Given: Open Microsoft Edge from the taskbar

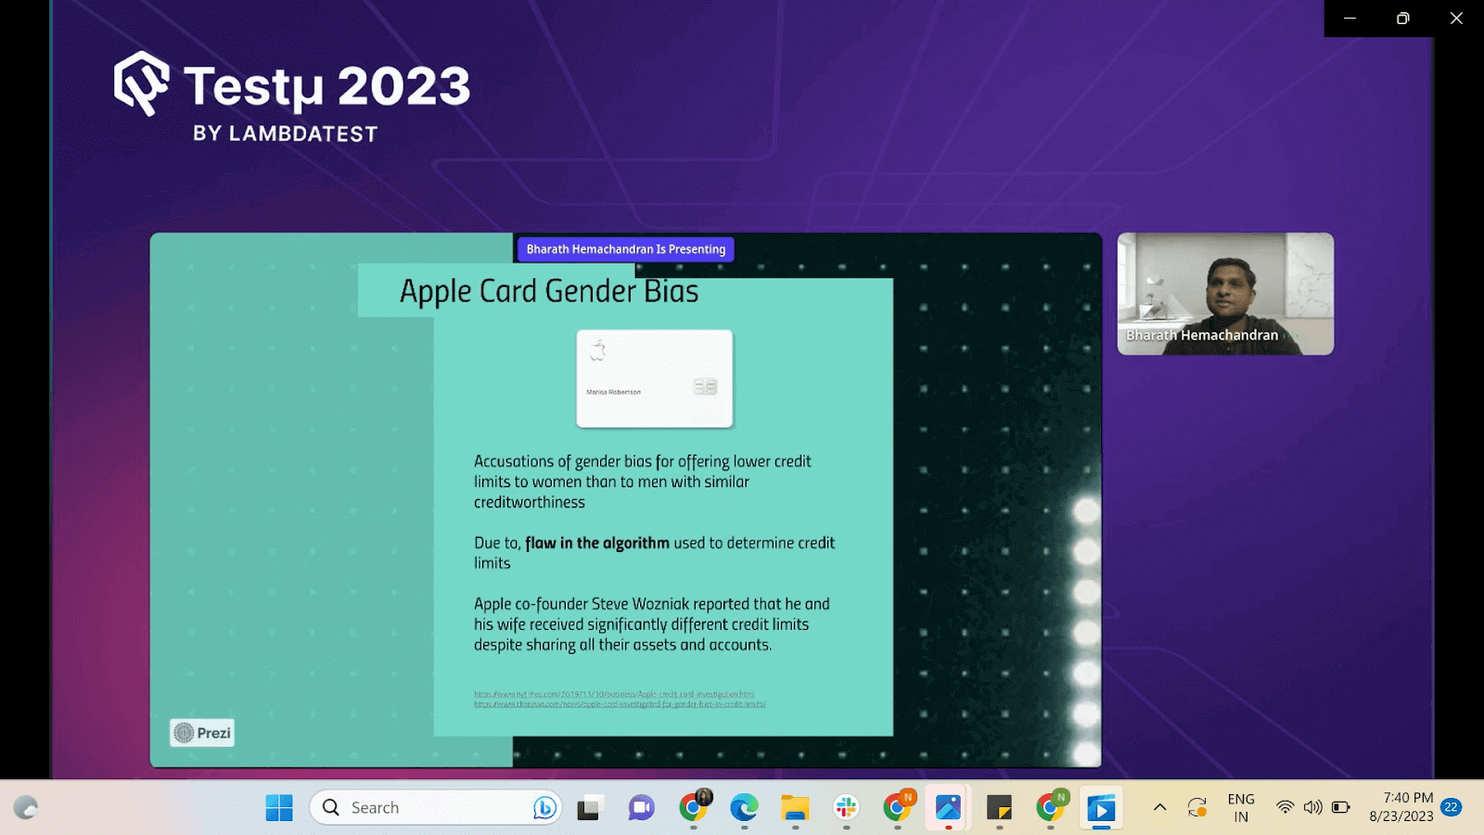Looking at the screenshot, I should pyautogui.click(x=744, y=808).
